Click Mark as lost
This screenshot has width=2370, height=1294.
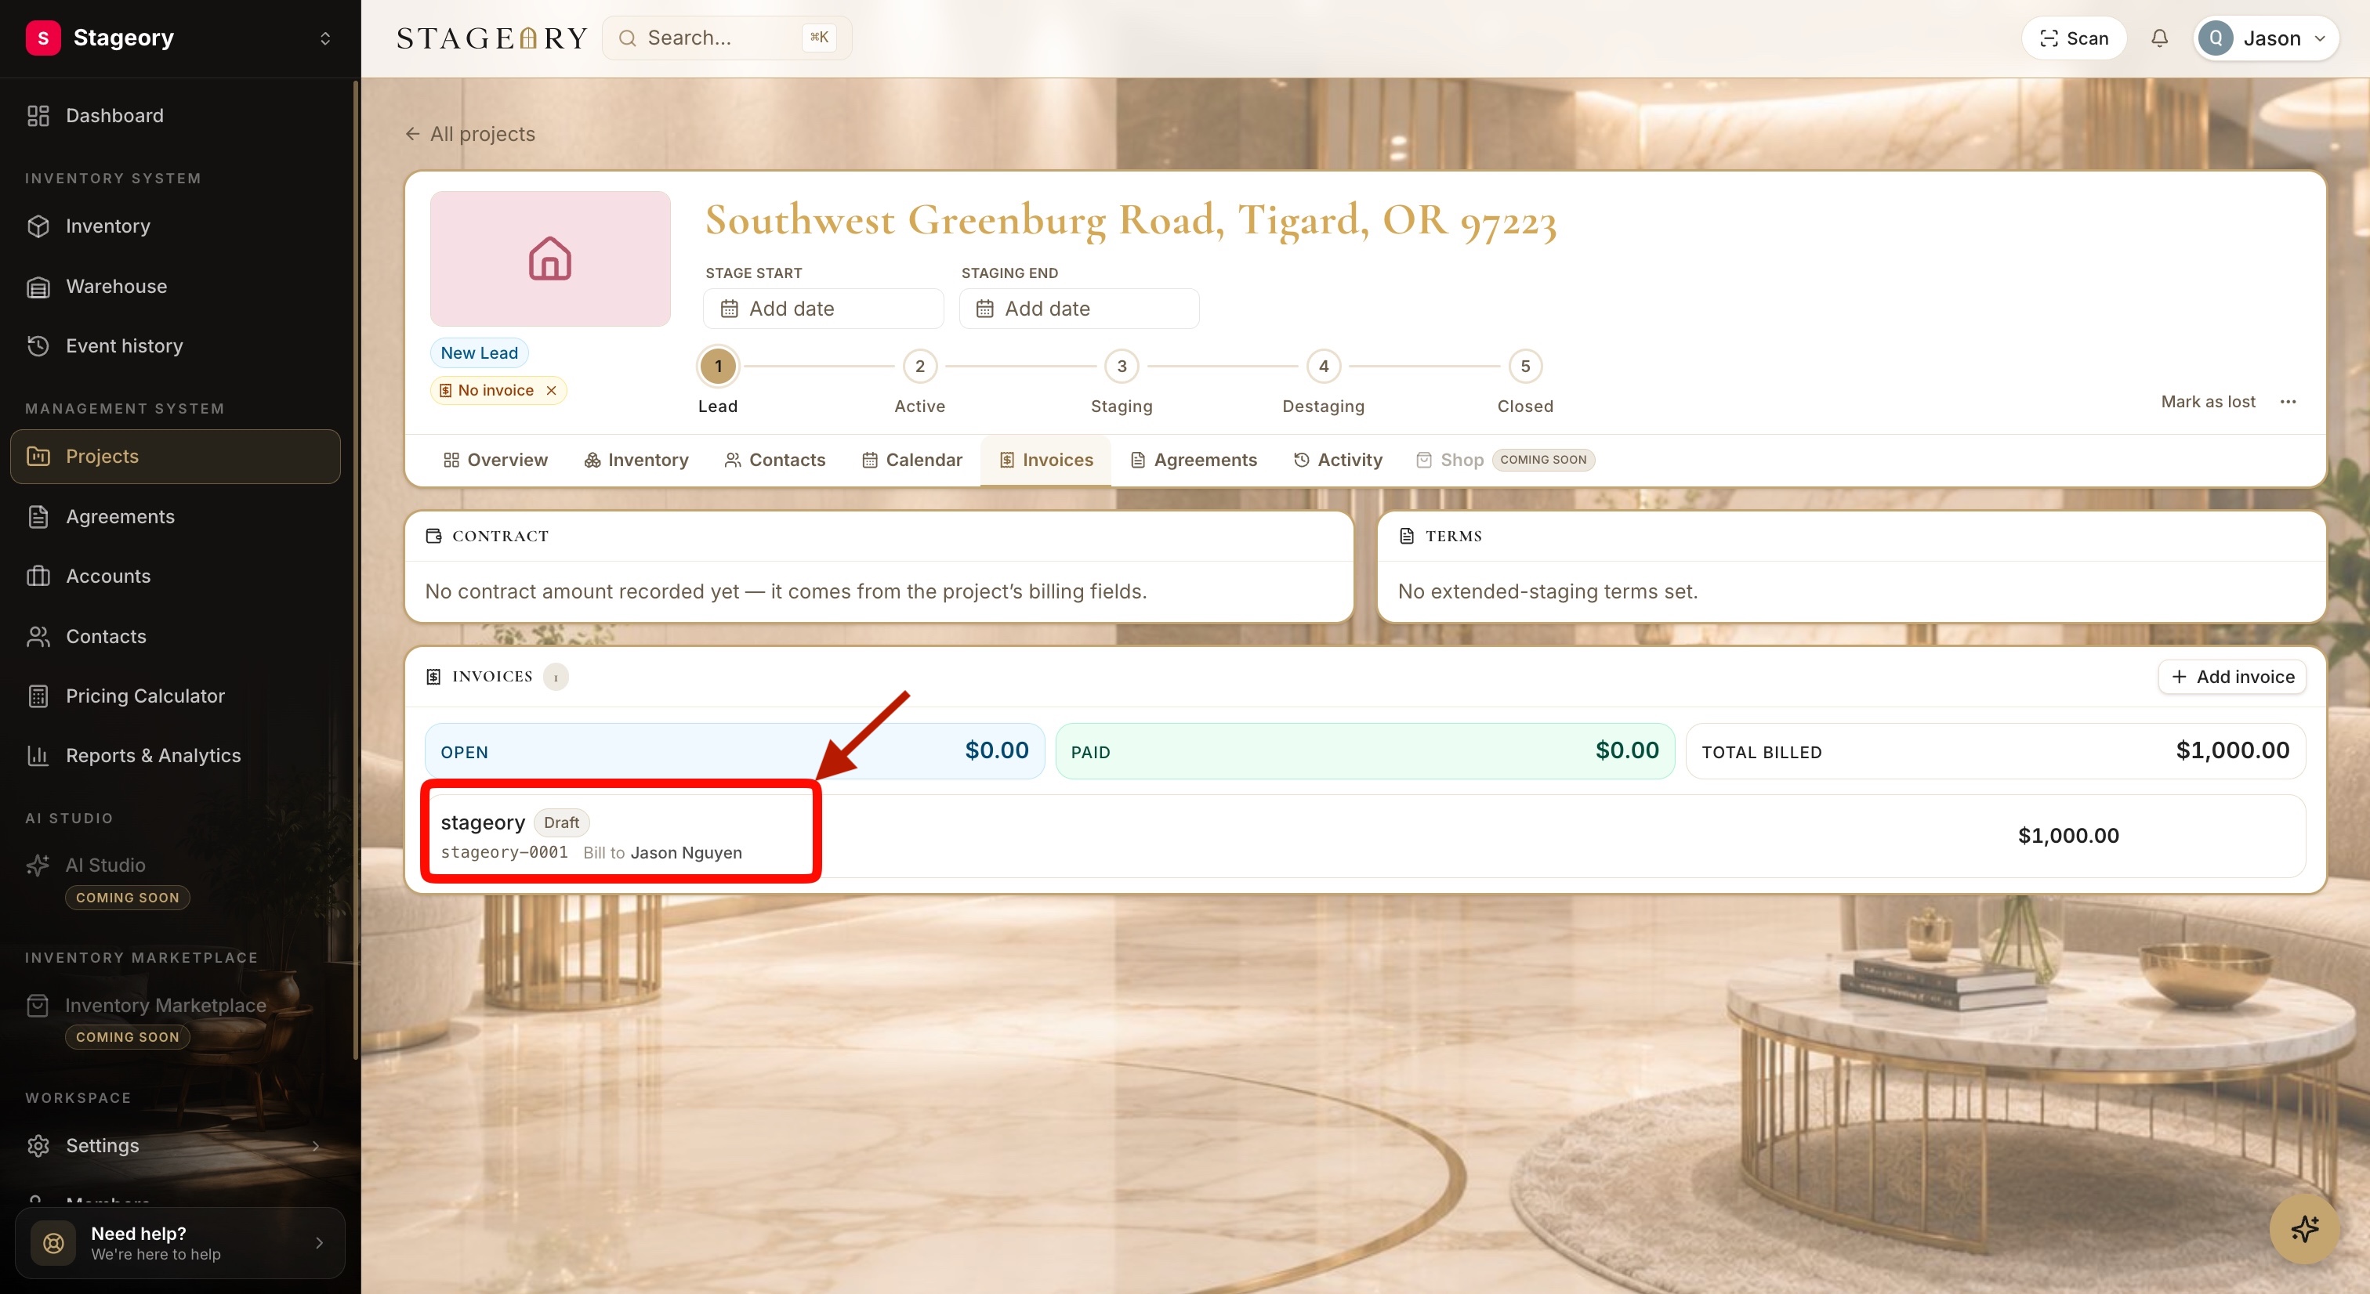(x=2207, y=402)
